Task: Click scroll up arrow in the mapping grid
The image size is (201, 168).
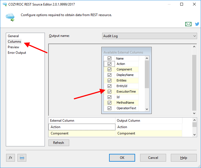Action: click(194, 120)
